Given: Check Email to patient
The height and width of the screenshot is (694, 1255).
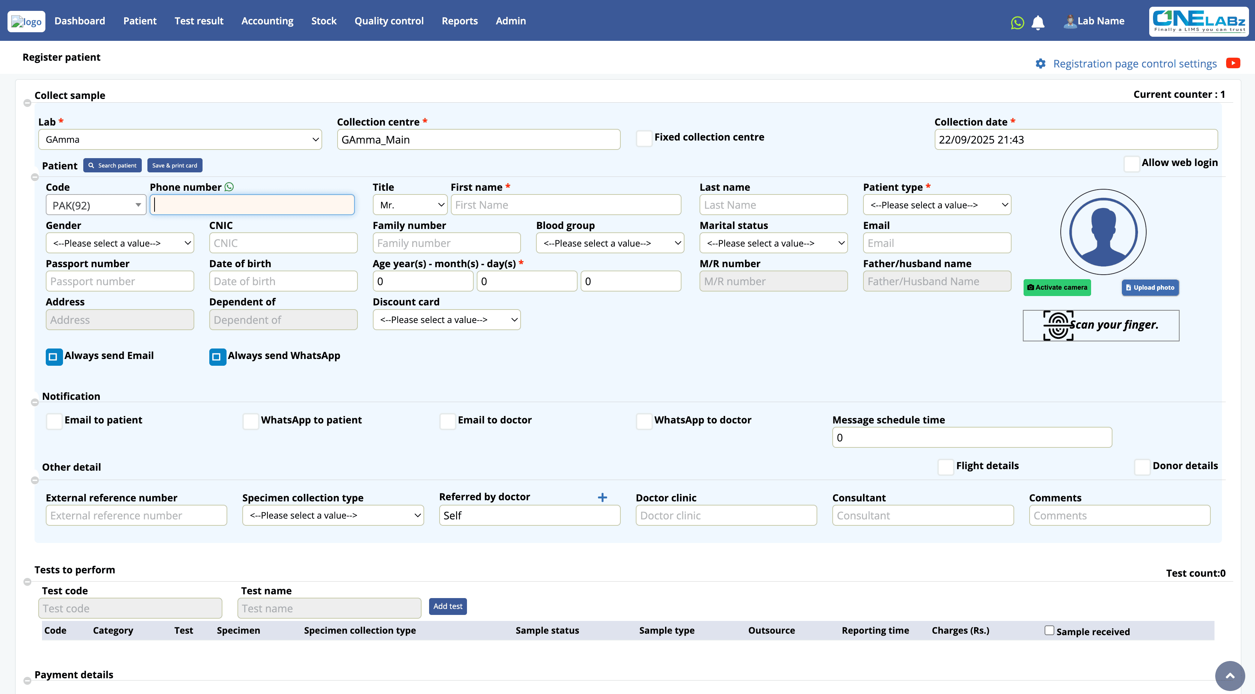Looking at the screenshot, I should pyautogui.click(x=54, y=421).
